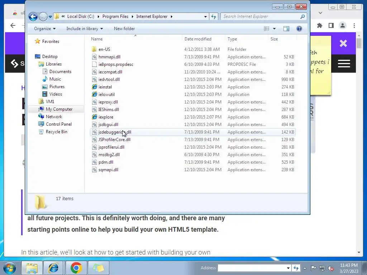
Task: Select Control Panel in navigation pane
Action: pos(58,124)
